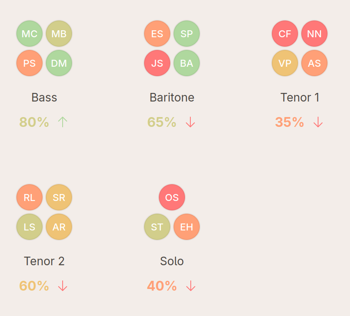Click the ST member badge
The image size is (350, 316).
(x=157, y=227)
